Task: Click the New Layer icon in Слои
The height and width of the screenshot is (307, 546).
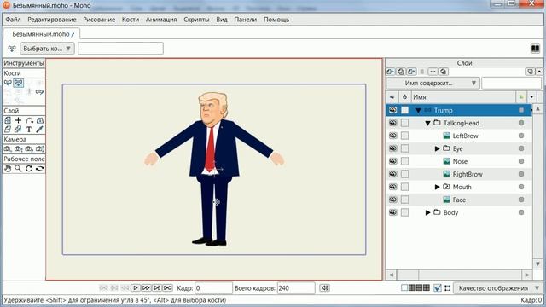Action: (391, 72)
